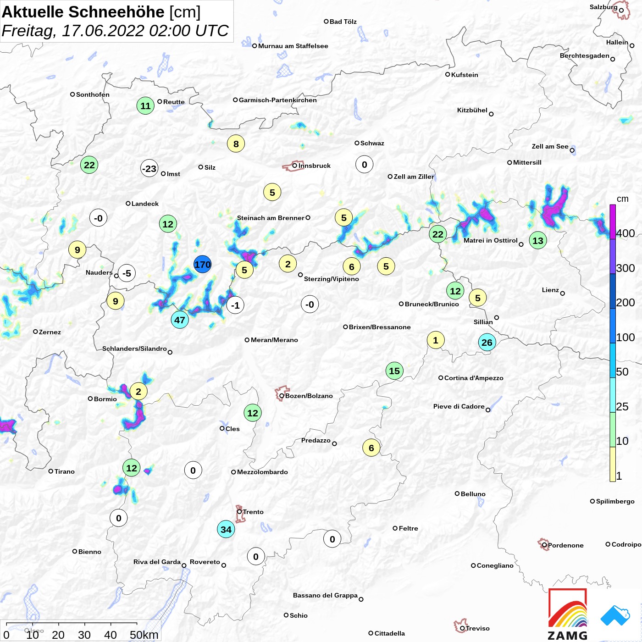Click the Landeck town label
This screenshot has height=642, width=642.
point(145,204)
